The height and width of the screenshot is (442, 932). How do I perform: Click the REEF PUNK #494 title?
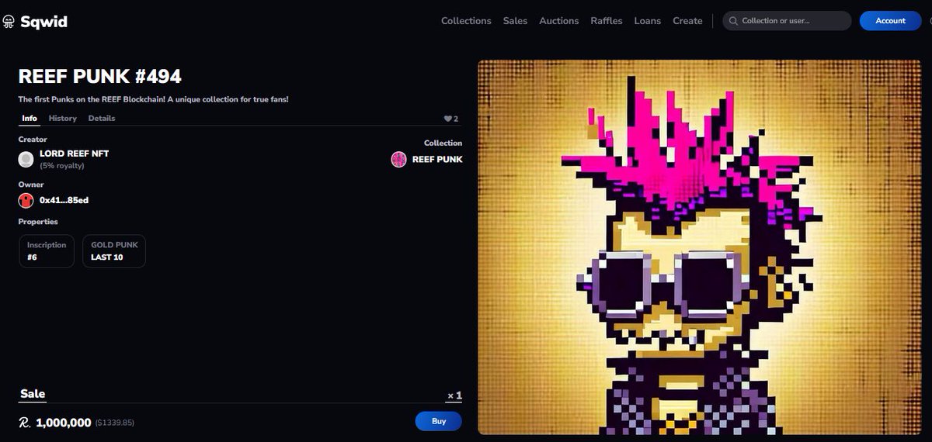[x=100, y=76]
